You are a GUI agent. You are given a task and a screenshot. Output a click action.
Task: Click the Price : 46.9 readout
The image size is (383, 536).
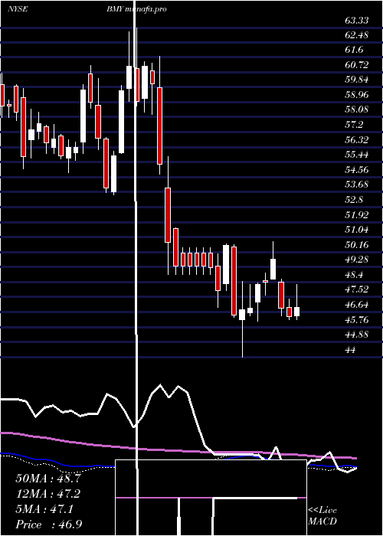[48, 525]
